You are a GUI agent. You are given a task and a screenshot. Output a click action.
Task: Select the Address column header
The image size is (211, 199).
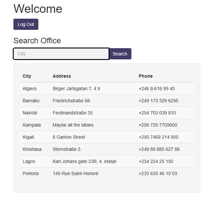point(62,76)
